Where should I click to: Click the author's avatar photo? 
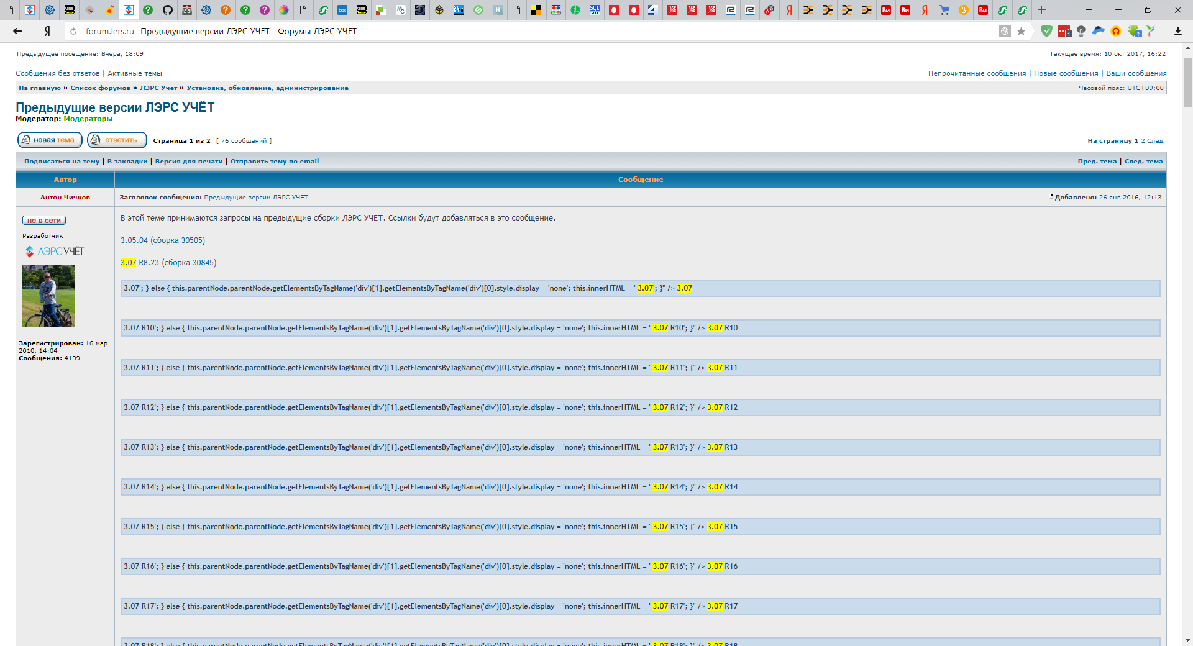[x=48, y=296]
